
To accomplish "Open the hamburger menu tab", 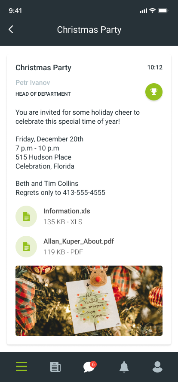I will [x=21, y=366].
